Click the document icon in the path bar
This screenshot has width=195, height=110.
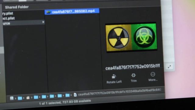[75, 95]
